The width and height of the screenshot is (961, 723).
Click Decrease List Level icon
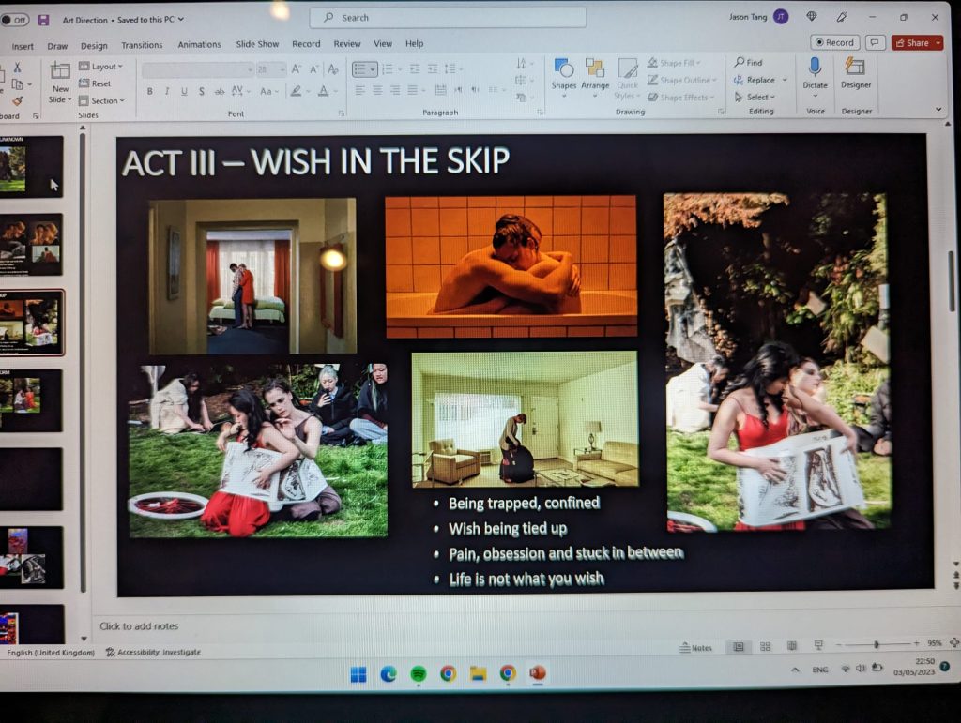pyautogui.click(x=415, y=68)
